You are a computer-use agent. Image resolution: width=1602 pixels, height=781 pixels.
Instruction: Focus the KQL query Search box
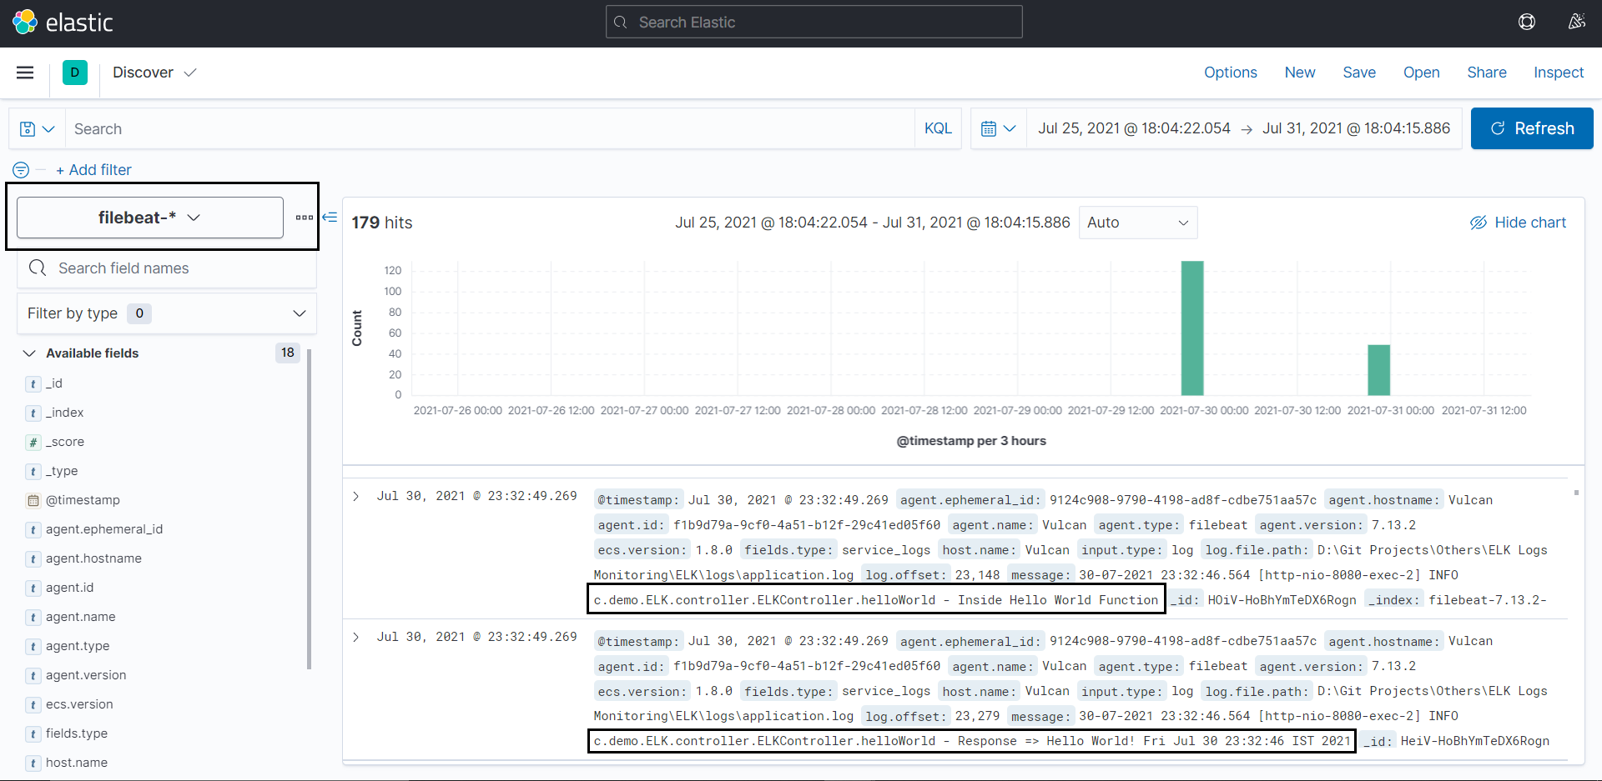(490, 129)
